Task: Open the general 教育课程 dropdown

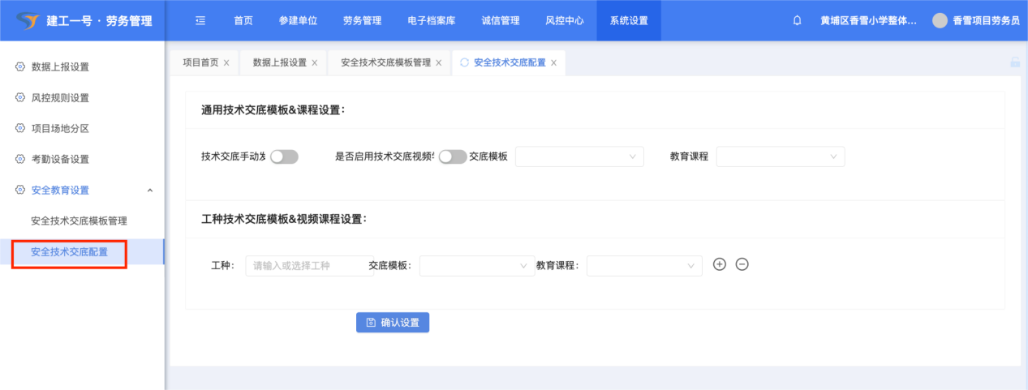Action: click(x=780, y=156)
